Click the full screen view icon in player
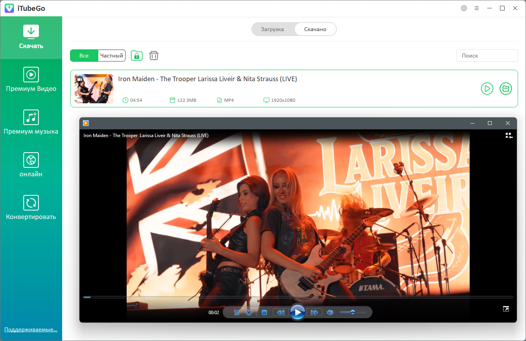The image size is (526, 341). point(506,309)
